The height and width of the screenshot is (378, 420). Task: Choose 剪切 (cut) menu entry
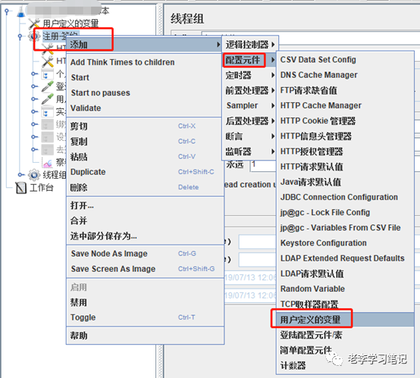145,126
